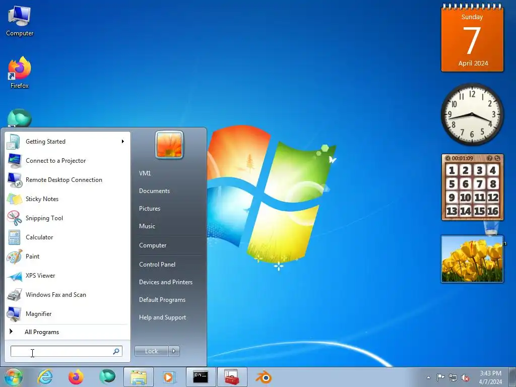Open Devices and Printers
The height and width of the screenshot is (387, 516).
pos(165,282)
